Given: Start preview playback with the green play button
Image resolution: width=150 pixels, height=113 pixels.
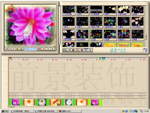Looking at the screenshot, I should click(53, 49).
